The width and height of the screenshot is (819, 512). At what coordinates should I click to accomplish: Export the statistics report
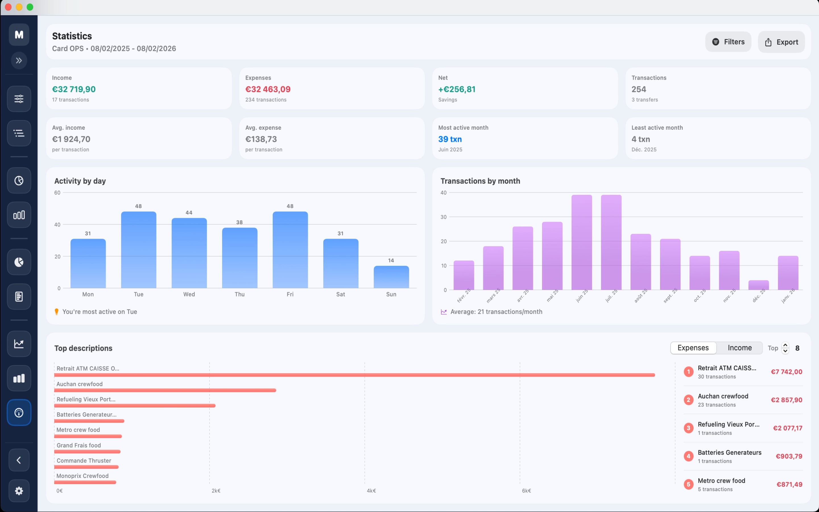pyautogui.click(x=781, y=42)
